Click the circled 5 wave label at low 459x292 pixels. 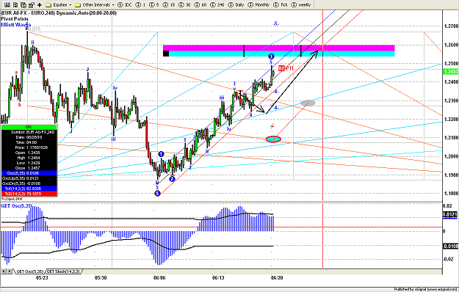click(x=157, y=193)
